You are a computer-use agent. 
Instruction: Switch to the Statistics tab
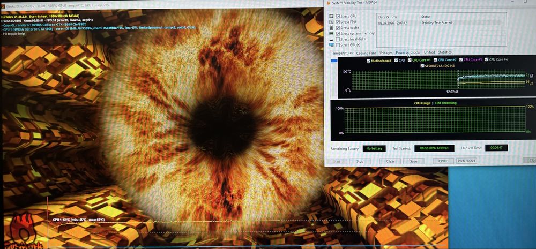445,52
